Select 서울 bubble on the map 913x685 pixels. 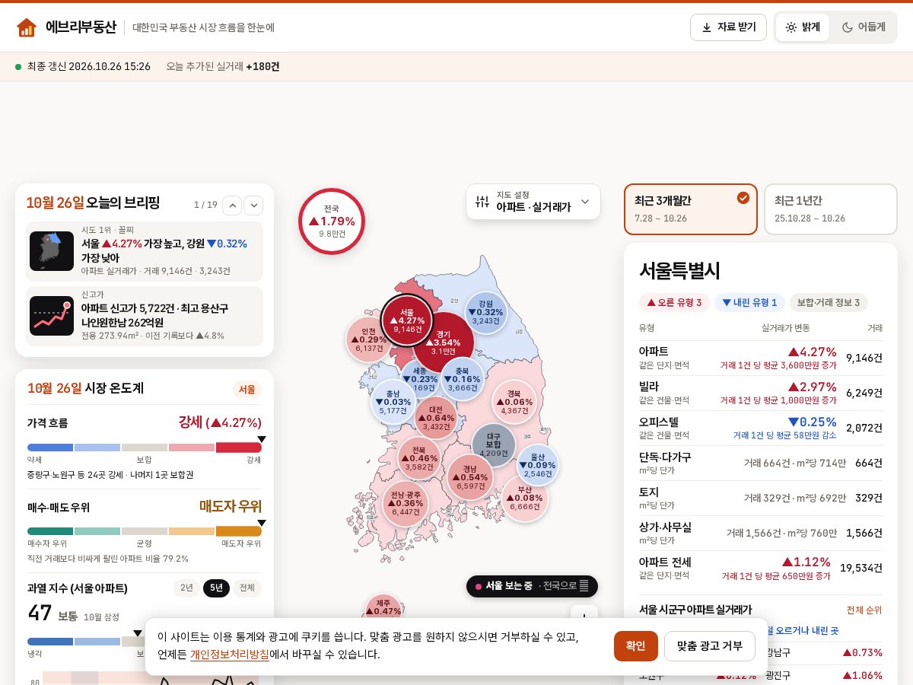(407, 320)
